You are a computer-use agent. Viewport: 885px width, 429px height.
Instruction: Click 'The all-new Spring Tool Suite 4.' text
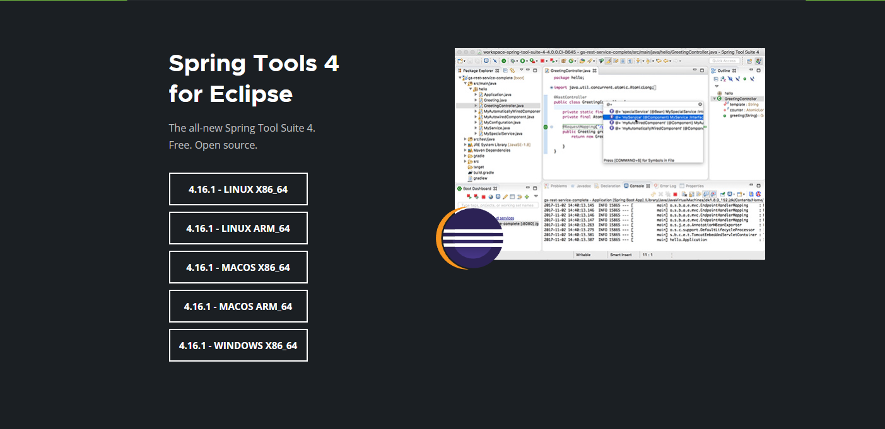242,128
